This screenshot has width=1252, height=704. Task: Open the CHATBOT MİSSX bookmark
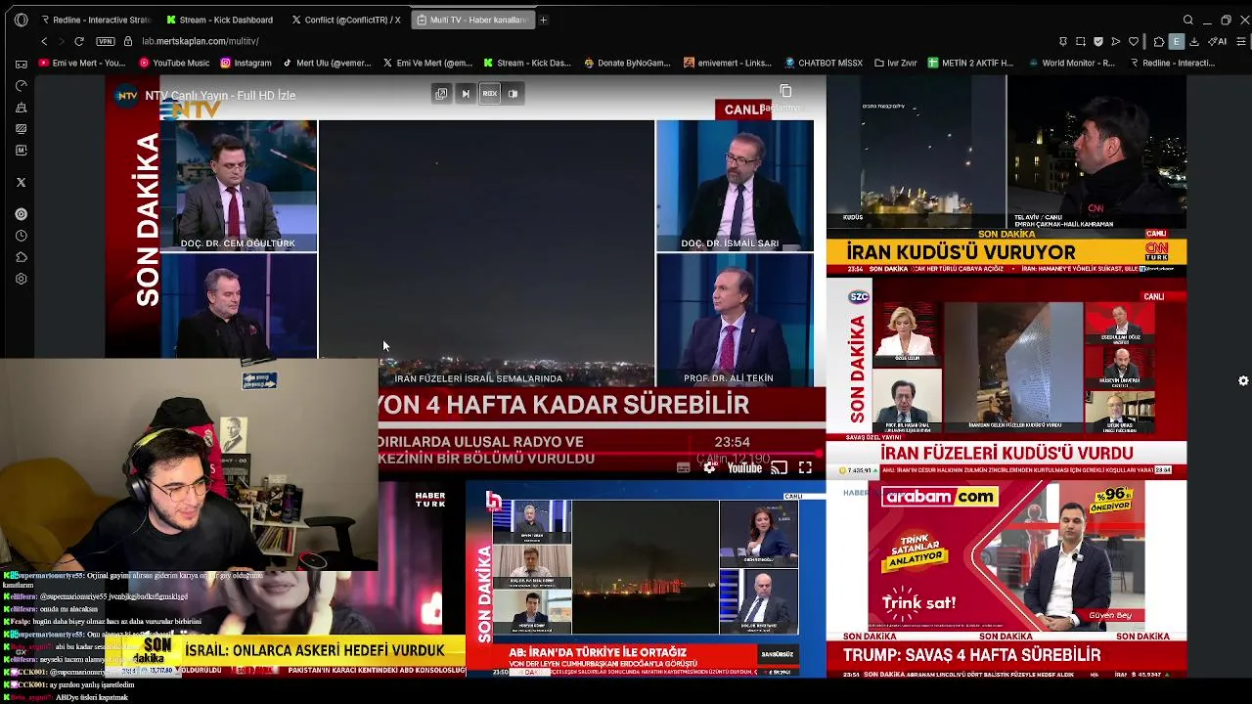pyautogui.click(x=823, y=63)
